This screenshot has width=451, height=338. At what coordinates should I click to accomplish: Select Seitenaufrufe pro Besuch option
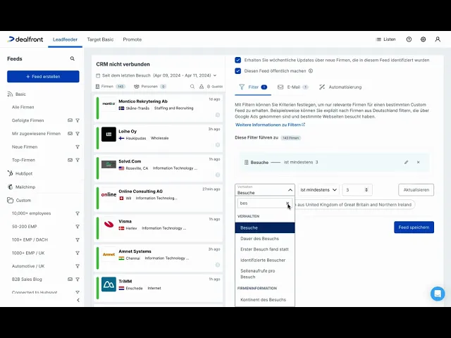265,274
